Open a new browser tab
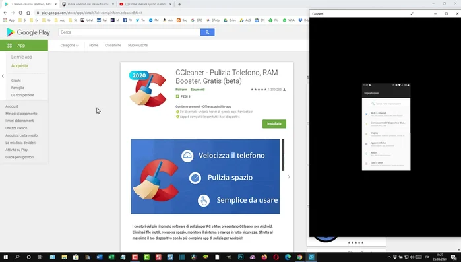 pos(179,4)
